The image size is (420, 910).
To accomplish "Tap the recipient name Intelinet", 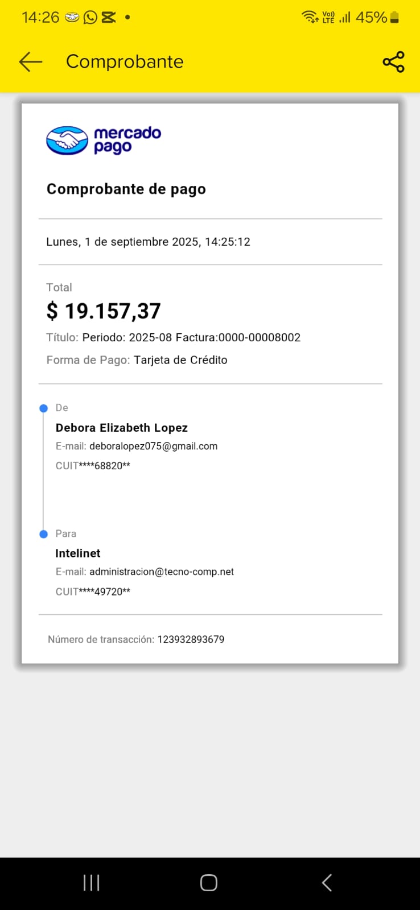I will [x=78, y=553].
